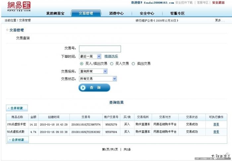Open the 消费中心 tab
Viewport: 232px width, 161px height.
pos(116,14)
